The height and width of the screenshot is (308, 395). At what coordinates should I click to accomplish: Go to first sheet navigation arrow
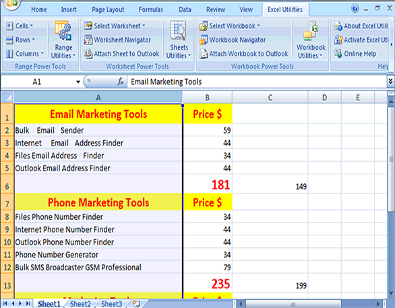click(x=5, y=303)
